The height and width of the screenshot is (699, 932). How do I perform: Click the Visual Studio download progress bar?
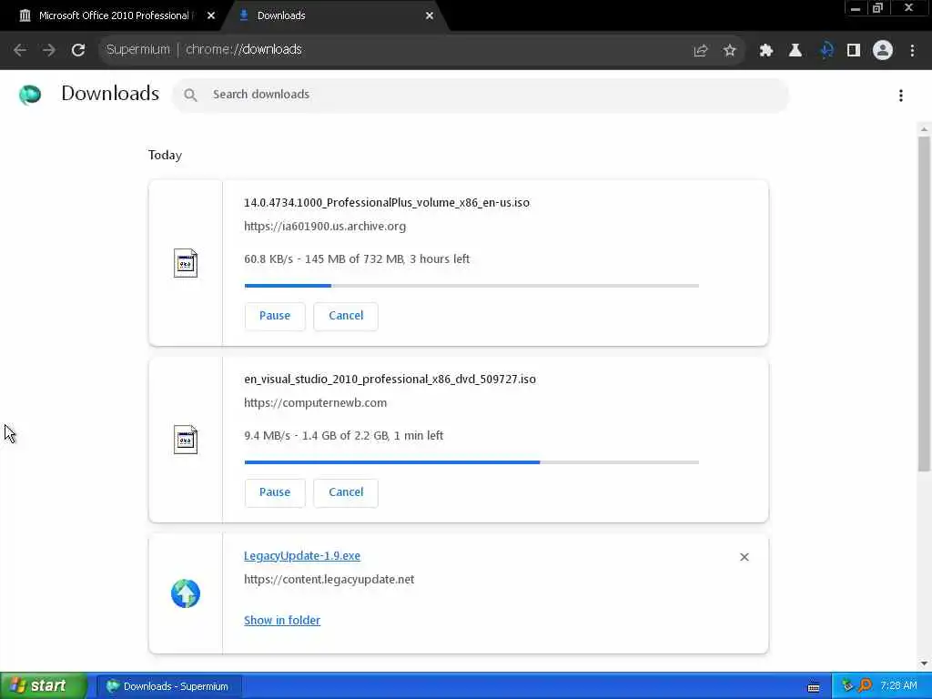(471, 462)
